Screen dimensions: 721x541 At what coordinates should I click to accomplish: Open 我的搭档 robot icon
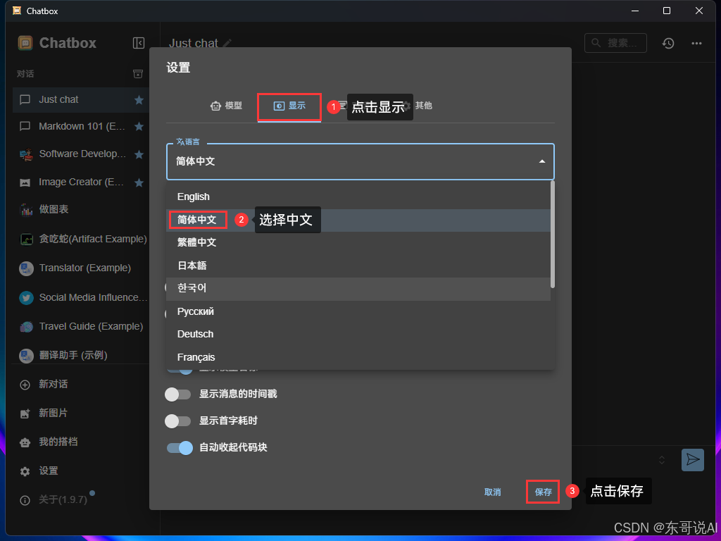(25, 442)
